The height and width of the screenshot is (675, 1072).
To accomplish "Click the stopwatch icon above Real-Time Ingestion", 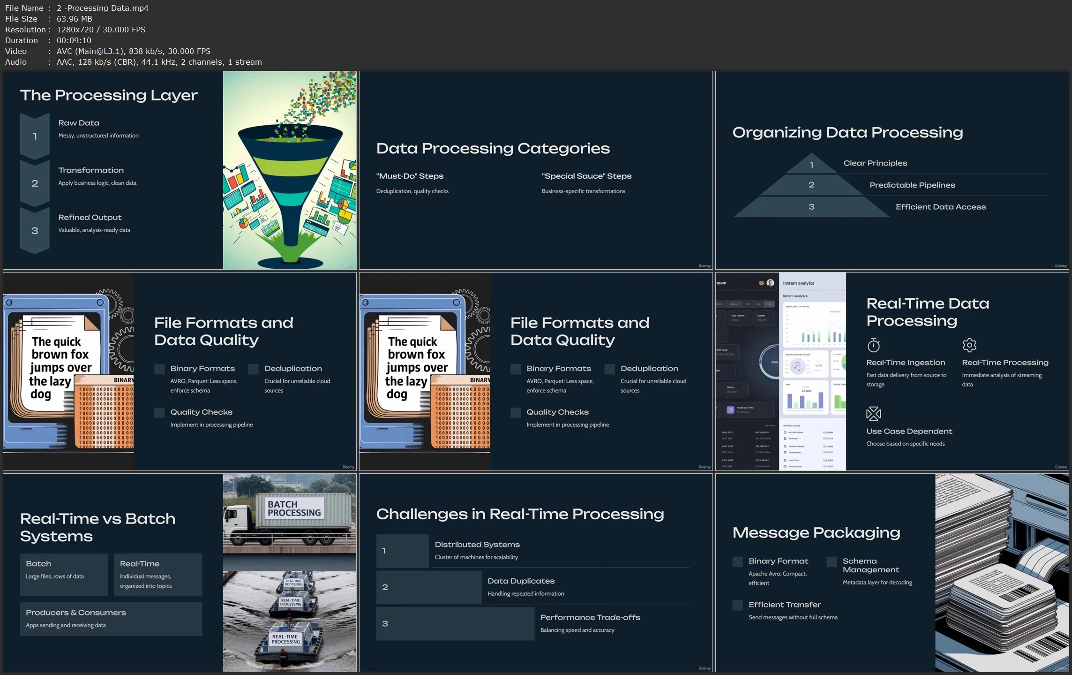I will pyautogui.click(x=873, y=345).
